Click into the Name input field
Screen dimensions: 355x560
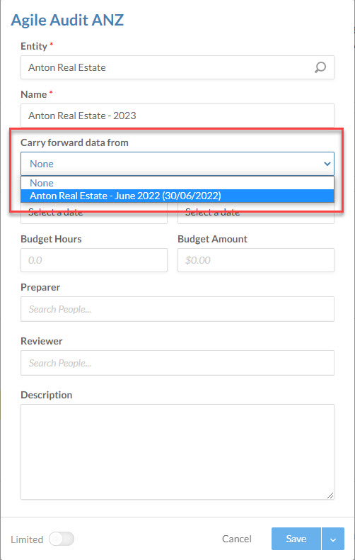coord(177,116)
